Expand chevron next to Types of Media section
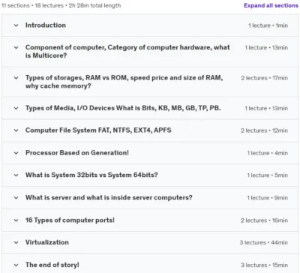The image size is (300, 273). 16,108
